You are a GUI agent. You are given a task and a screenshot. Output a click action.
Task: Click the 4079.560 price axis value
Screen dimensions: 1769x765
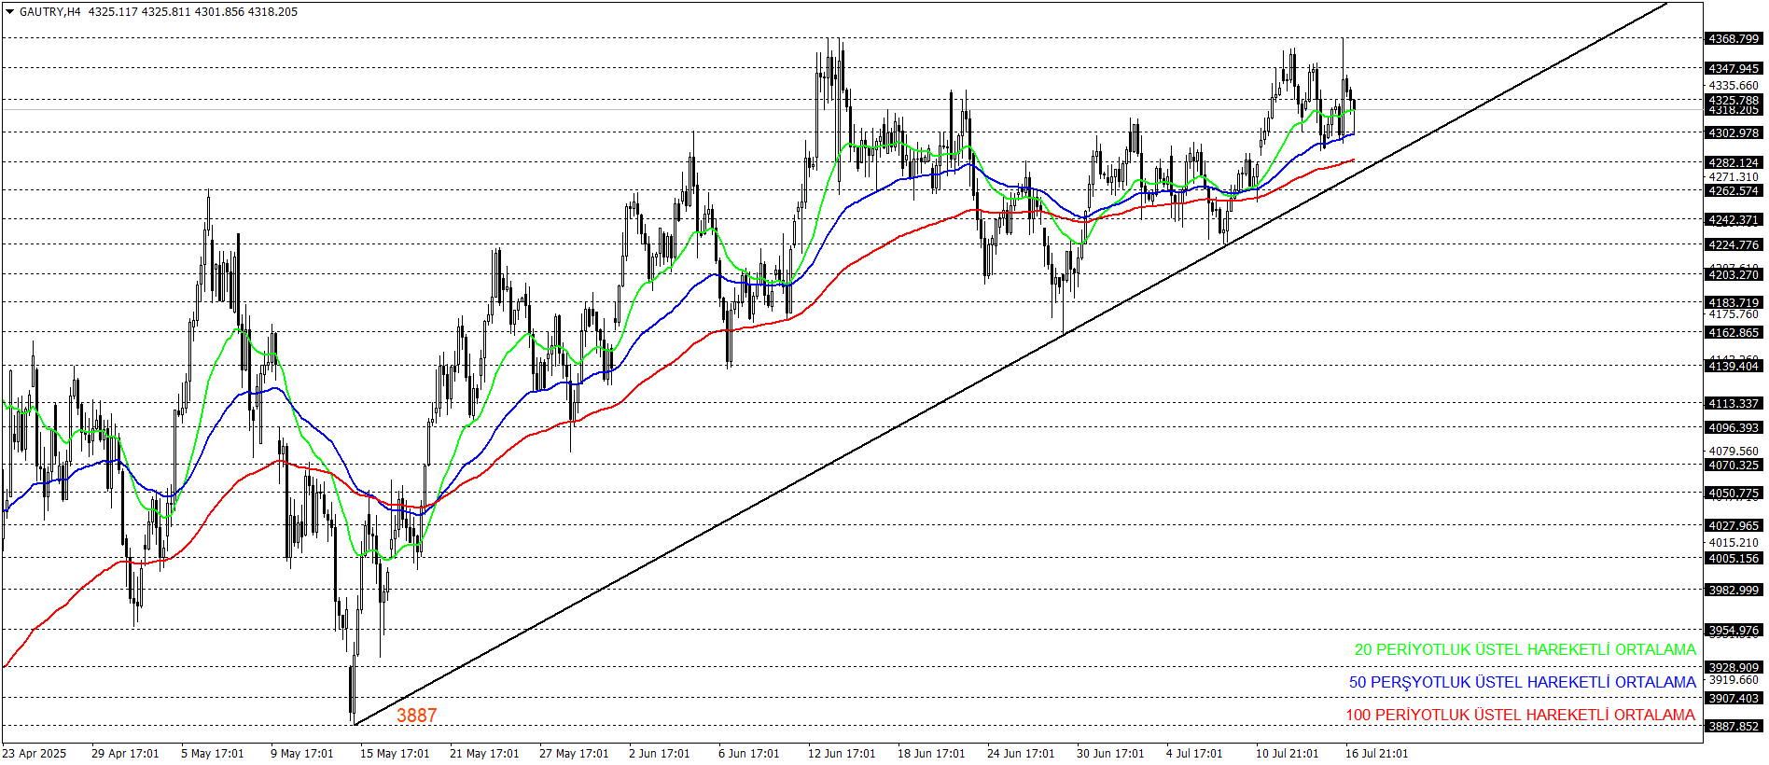tap(1734, 451)
